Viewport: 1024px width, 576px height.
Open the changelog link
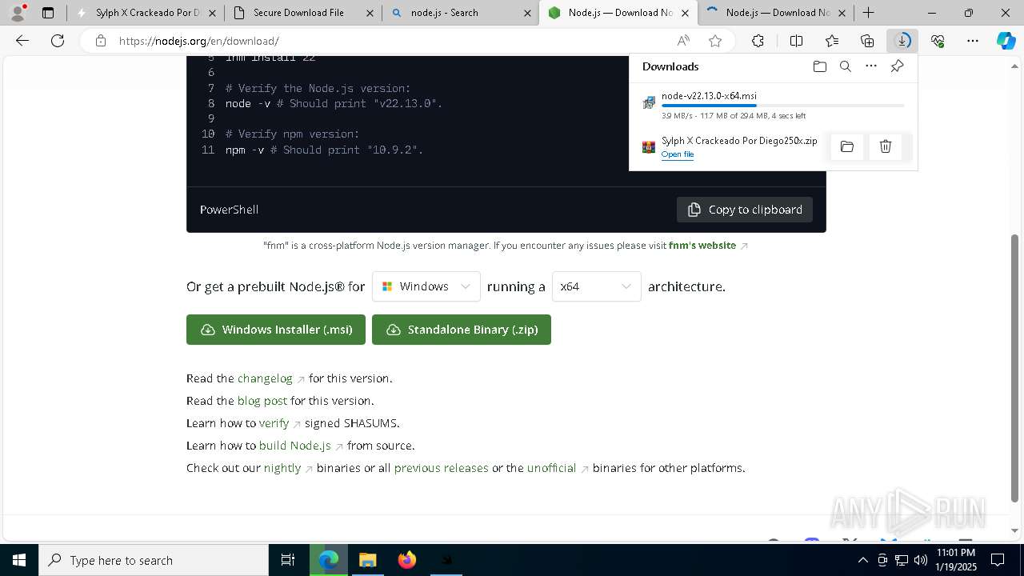(270, 378)
